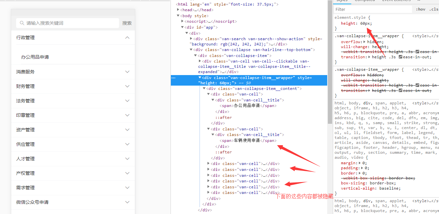Click the Styles filter input
This screenshot has width=439, height=214.
tap(373, 10)
